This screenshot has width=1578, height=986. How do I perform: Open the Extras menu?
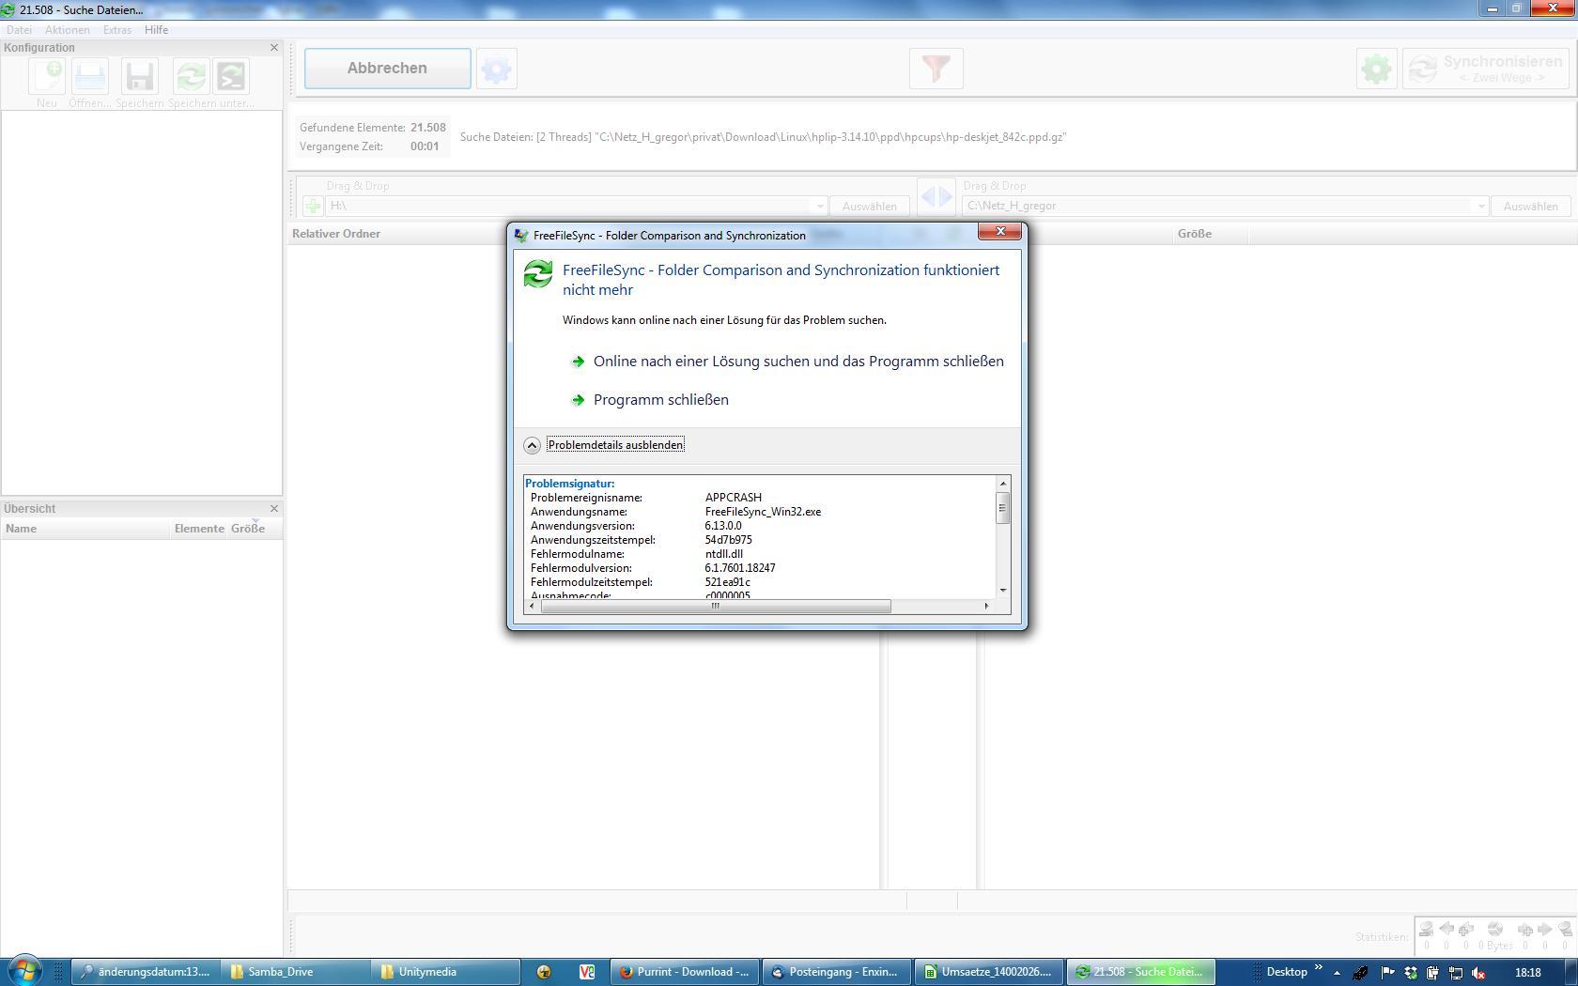117,30
